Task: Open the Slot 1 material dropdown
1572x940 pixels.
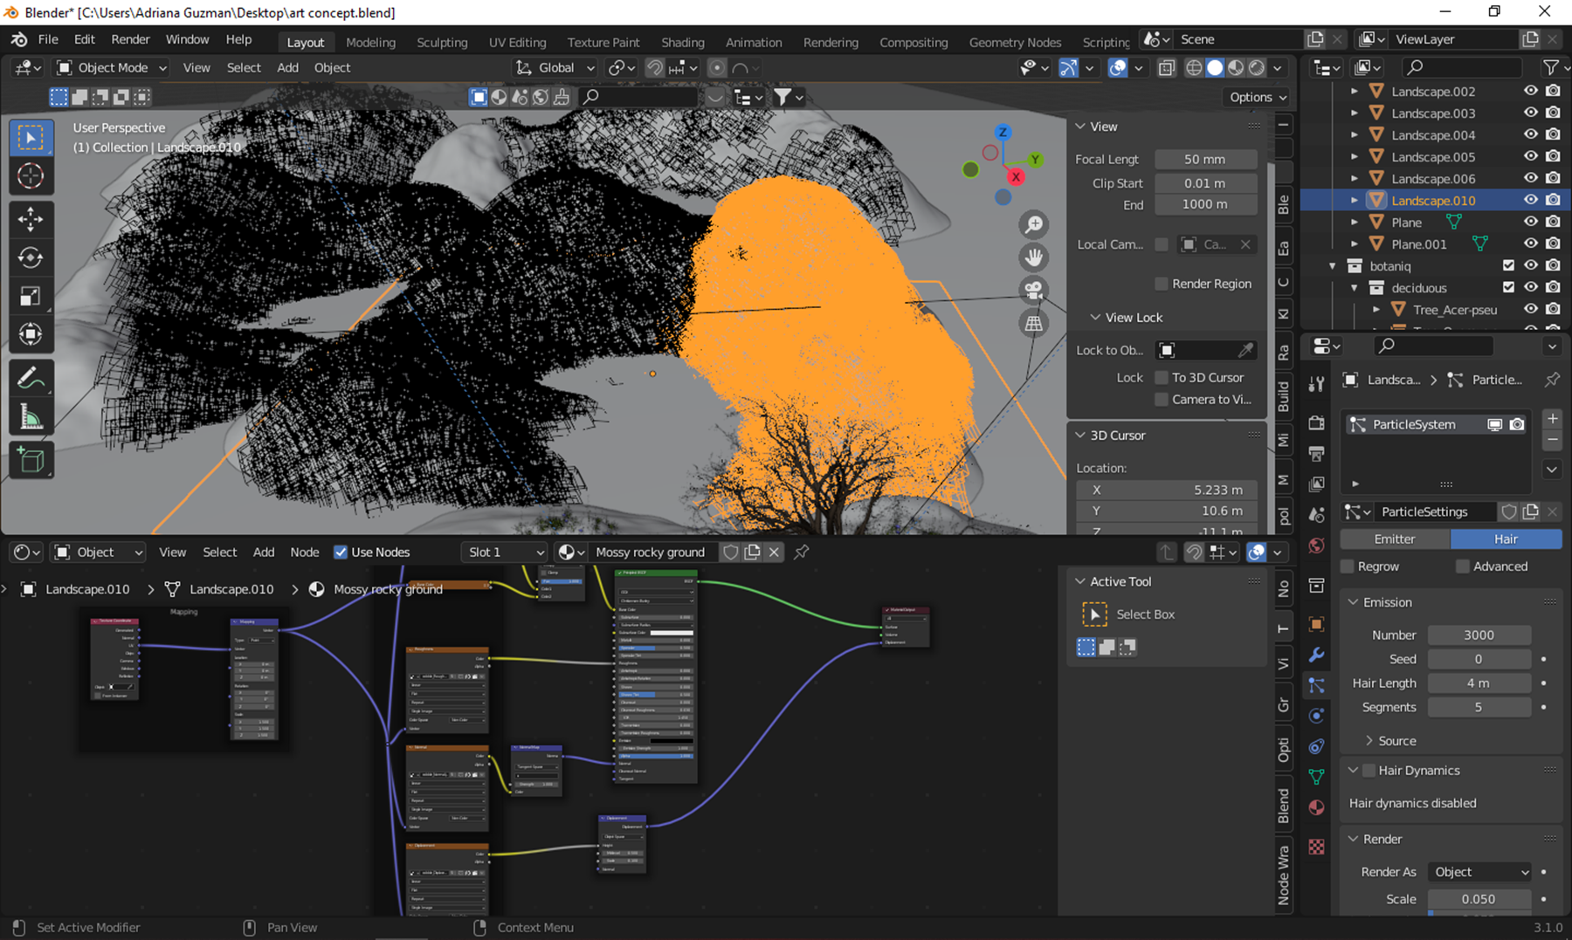Action: click(504, 552)
